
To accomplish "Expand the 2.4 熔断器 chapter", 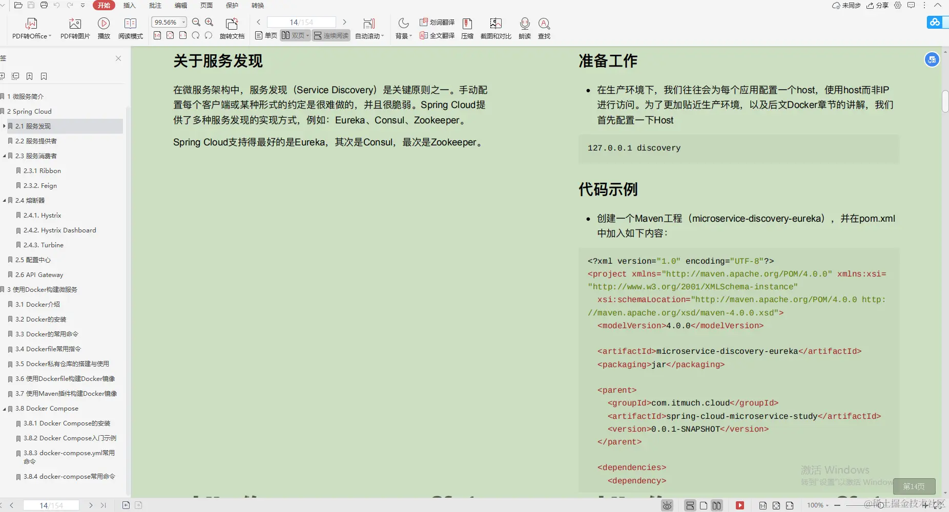I will (5, 200).
